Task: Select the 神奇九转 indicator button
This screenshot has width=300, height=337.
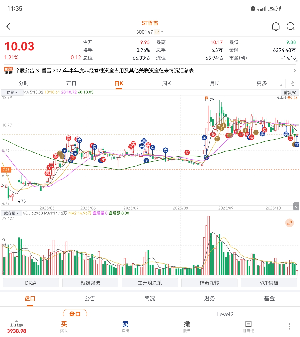Action: pyautogui.click(x=209, y=283)
